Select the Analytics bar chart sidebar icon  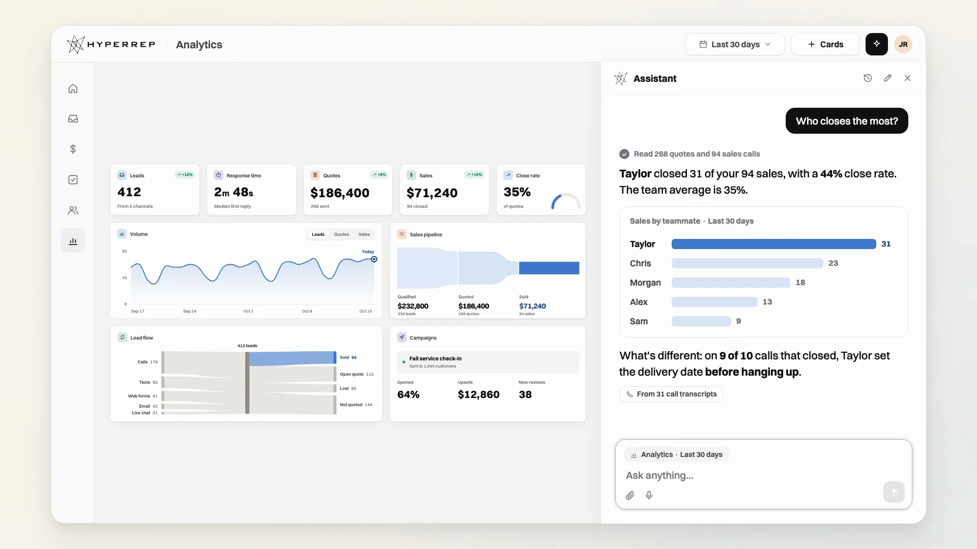coord(73,241)
